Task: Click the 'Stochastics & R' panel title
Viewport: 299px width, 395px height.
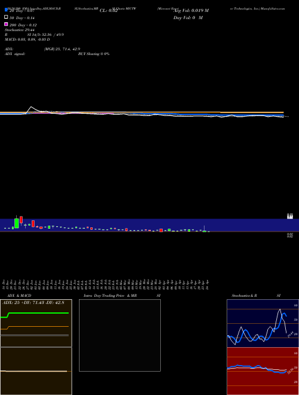Action: click(x=244, y=296)
